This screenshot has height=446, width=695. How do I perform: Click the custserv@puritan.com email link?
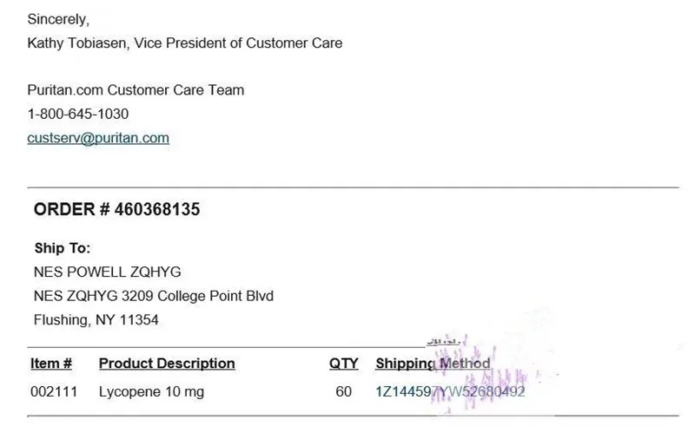[98, 138]
